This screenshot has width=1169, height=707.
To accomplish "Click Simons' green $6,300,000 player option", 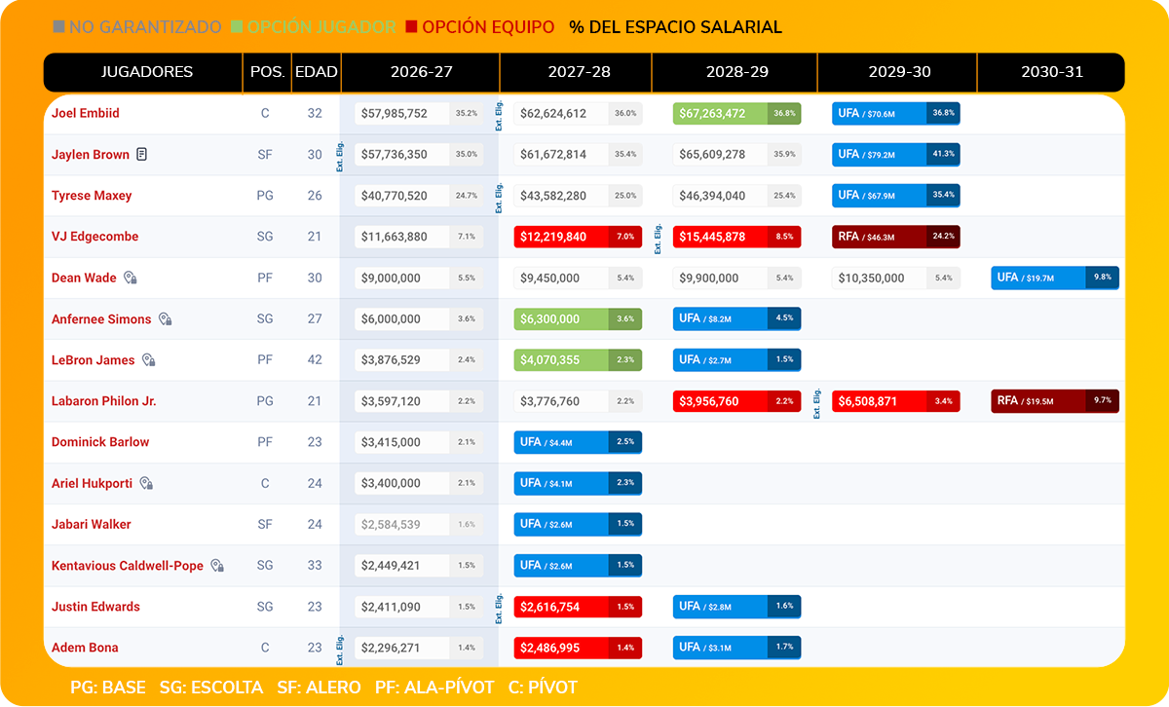I will [x=578, y=319].
